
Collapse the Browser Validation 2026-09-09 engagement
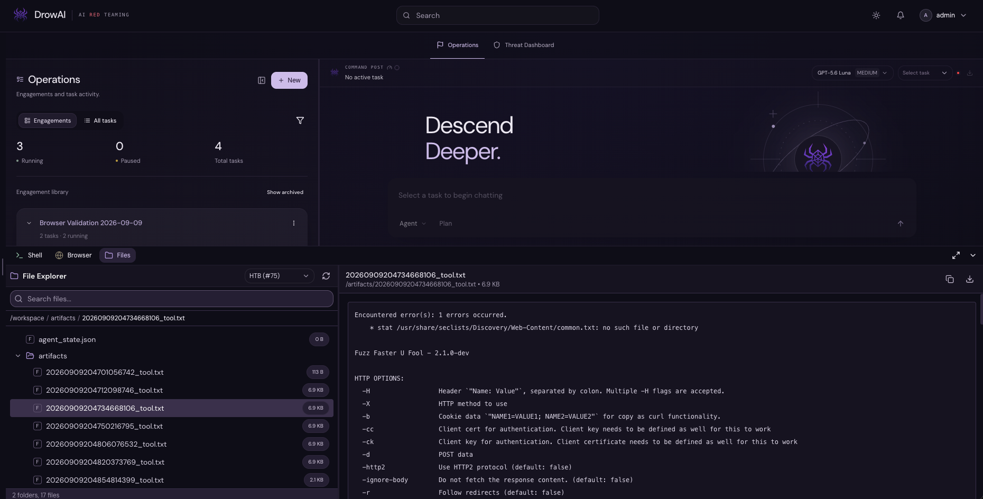point(29,223)
